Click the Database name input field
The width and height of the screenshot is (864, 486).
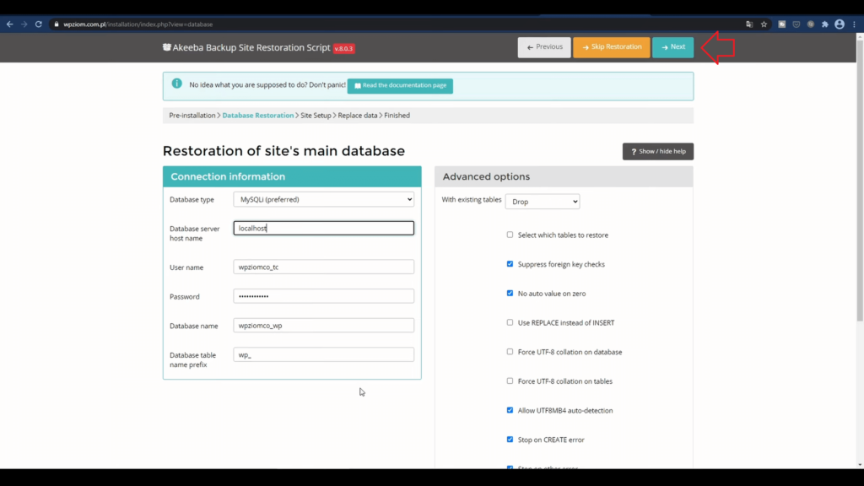click(323, 326)
